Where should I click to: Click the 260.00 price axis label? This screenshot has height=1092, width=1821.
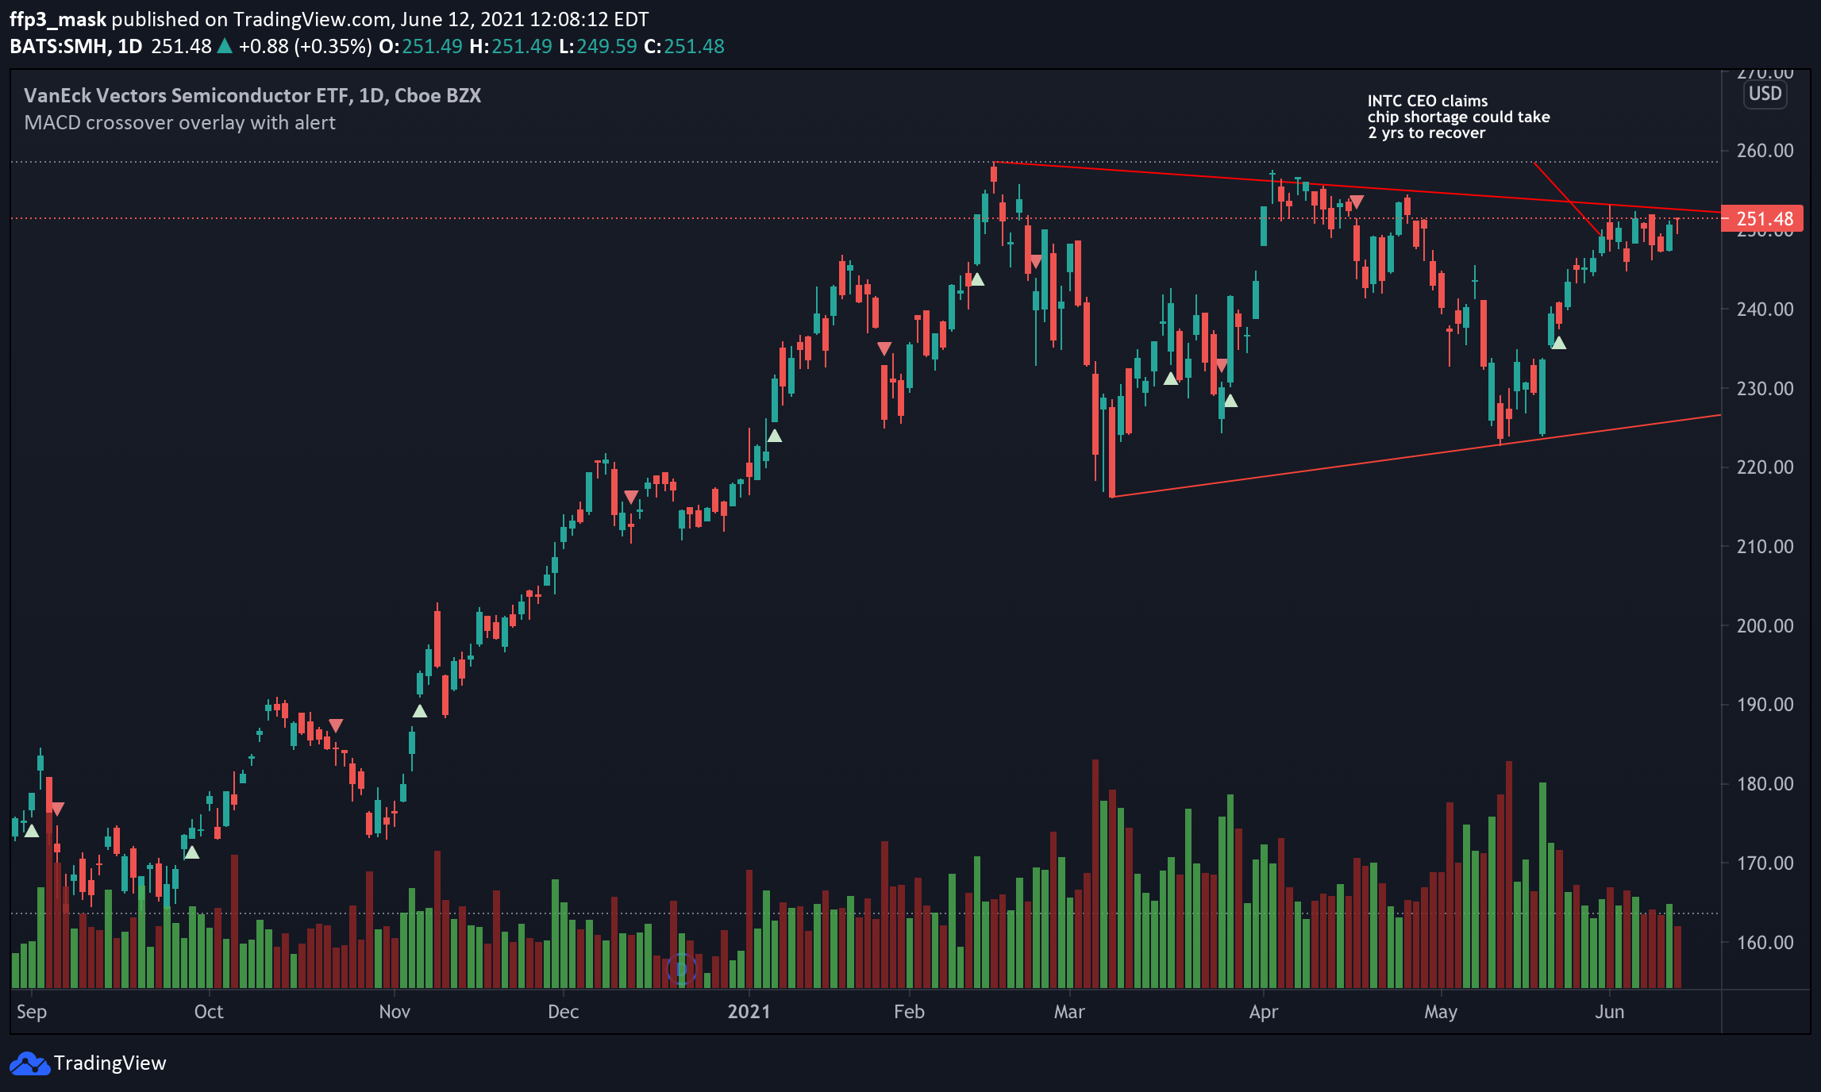coord(1765,151)
